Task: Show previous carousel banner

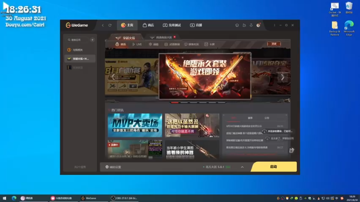Action: 113,77
